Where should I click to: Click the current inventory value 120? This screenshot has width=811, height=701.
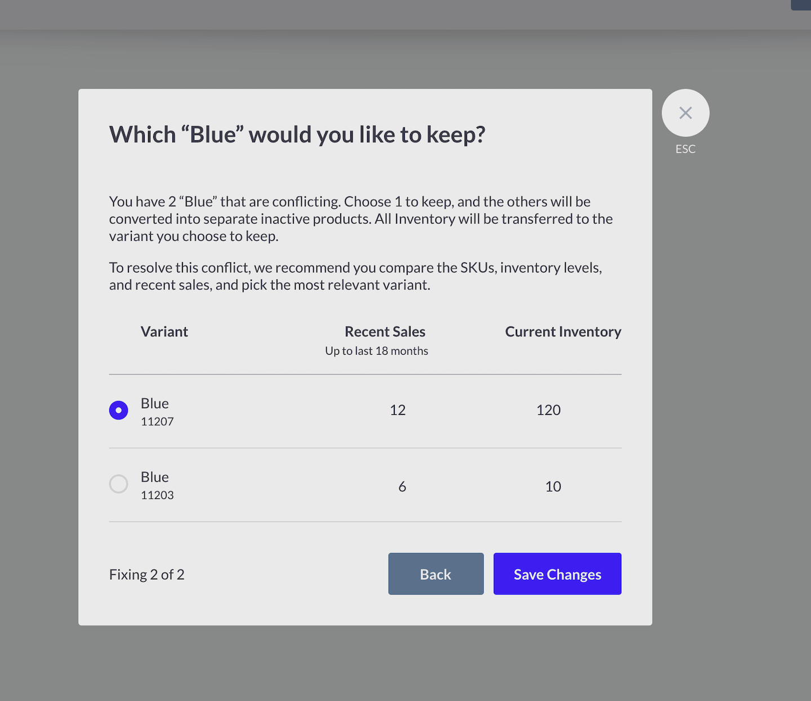[x=548, y=410]
